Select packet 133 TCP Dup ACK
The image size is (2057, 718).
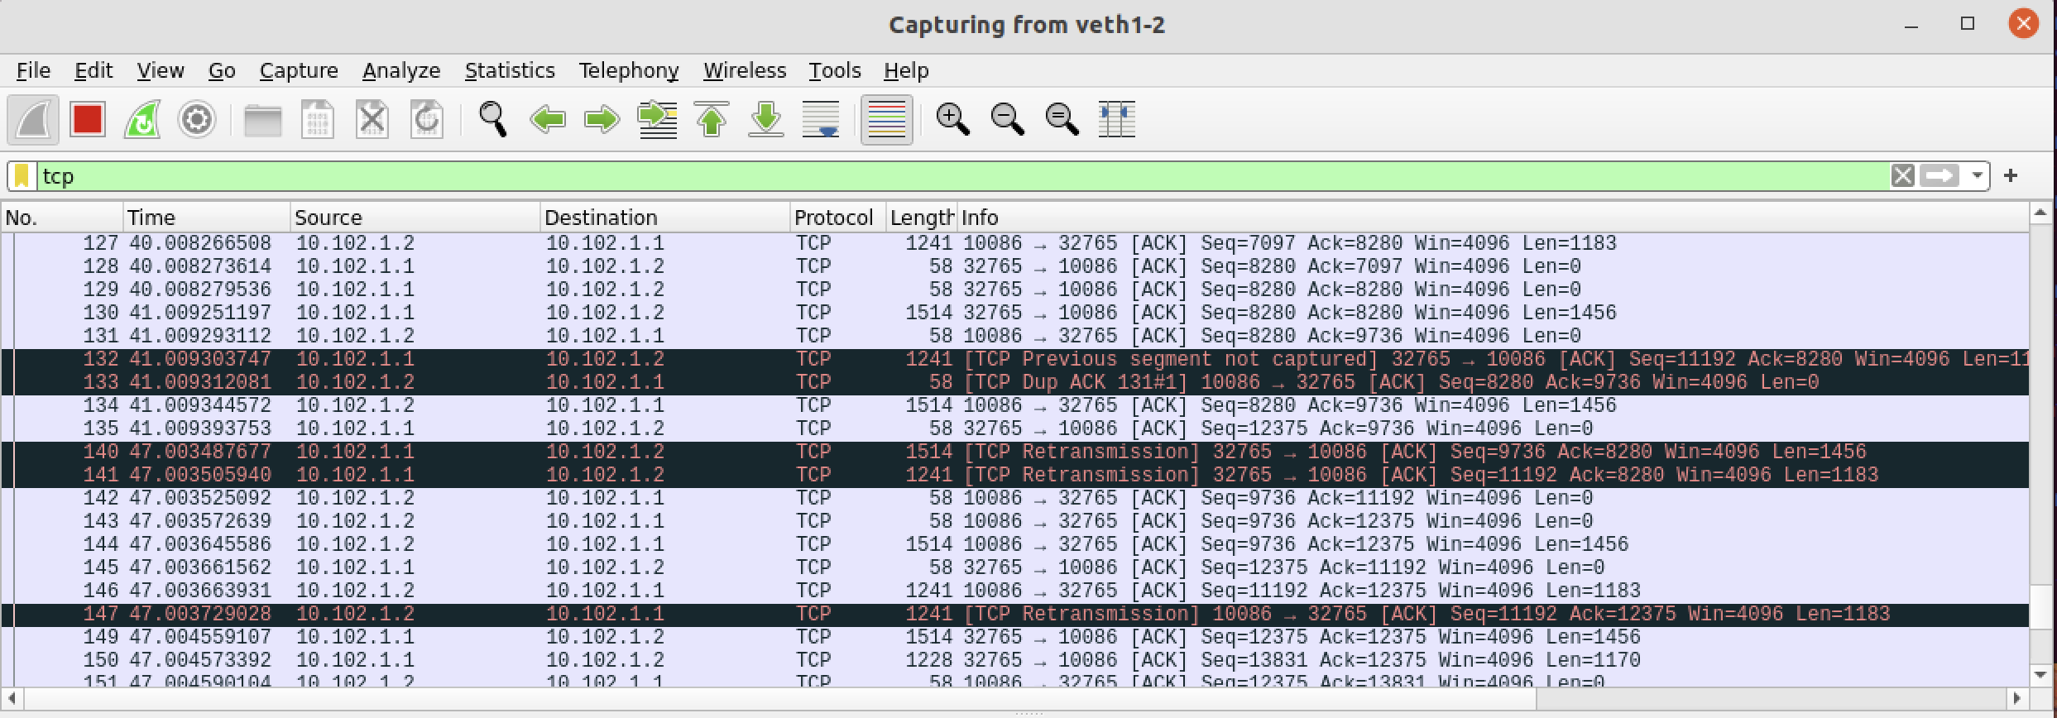pos(1014,382)
